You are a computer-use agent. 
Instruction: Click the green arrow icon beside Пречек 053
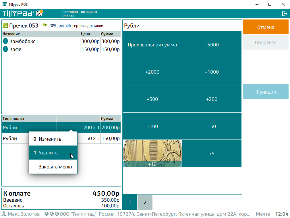[5, 26]
